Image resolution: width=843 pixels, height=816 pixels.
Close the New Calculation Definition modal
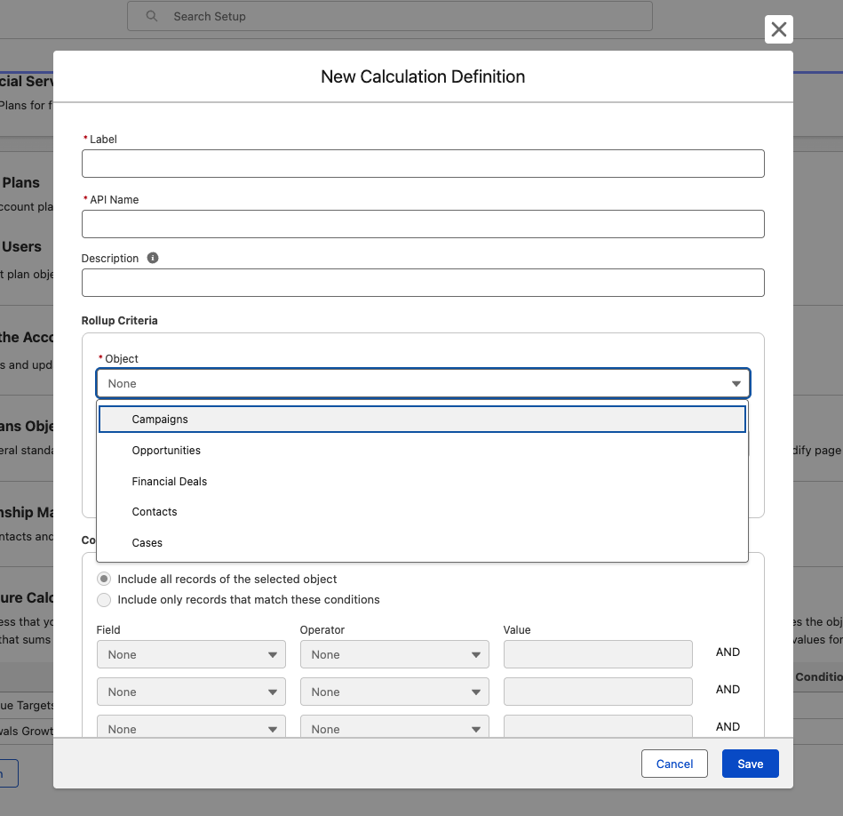click(778, 29)
